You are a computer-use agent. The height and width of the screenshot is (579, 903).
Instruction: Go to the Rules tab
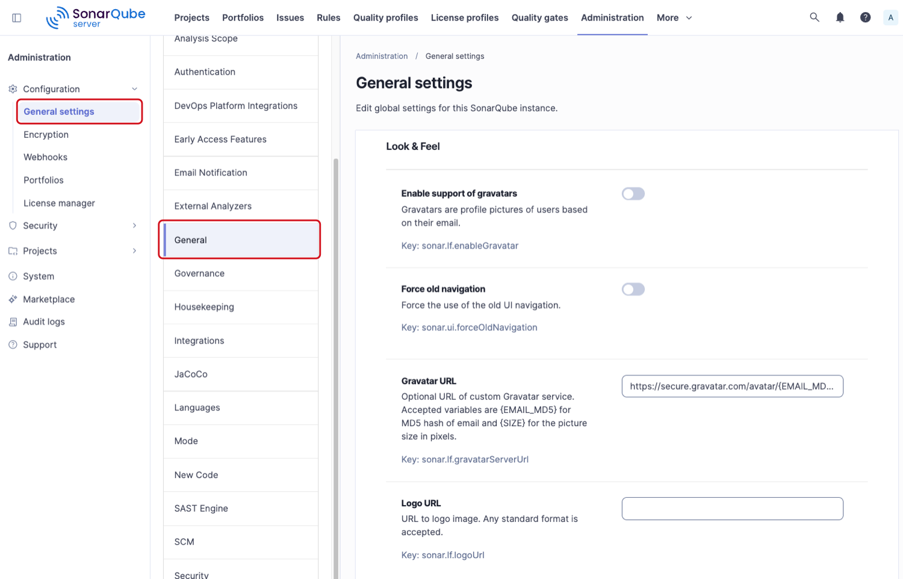(329, 17)
